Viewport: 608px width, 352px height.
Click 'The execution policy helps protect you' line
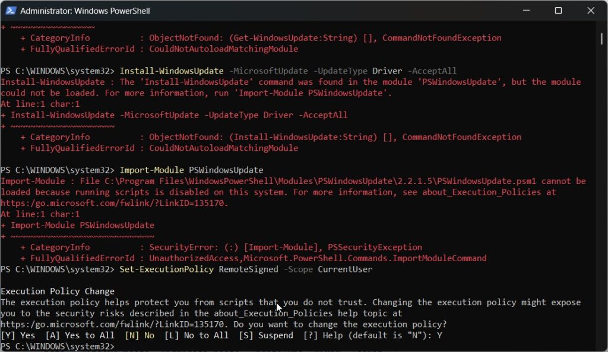coord(290,302)
